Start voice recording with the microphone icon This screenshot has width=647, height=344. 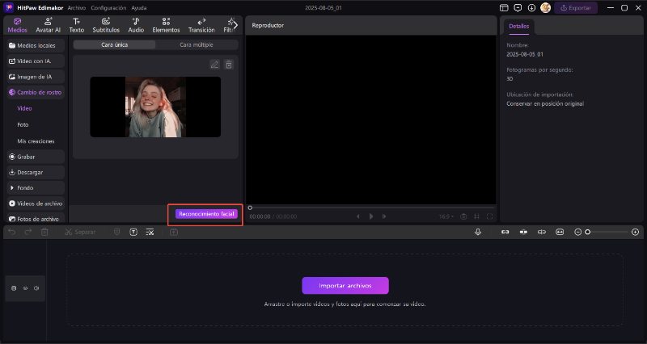coord(478,232)
